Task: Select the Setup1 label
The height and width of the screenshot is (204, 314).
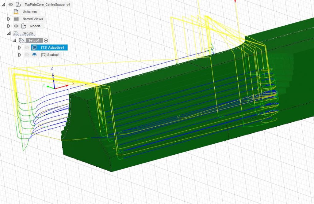Action: 34,40
